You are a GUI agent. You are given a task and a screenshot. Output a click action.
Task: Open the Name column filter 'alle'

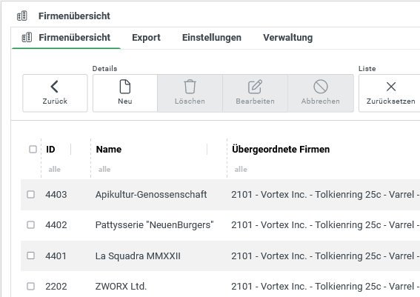pos(104,170)
